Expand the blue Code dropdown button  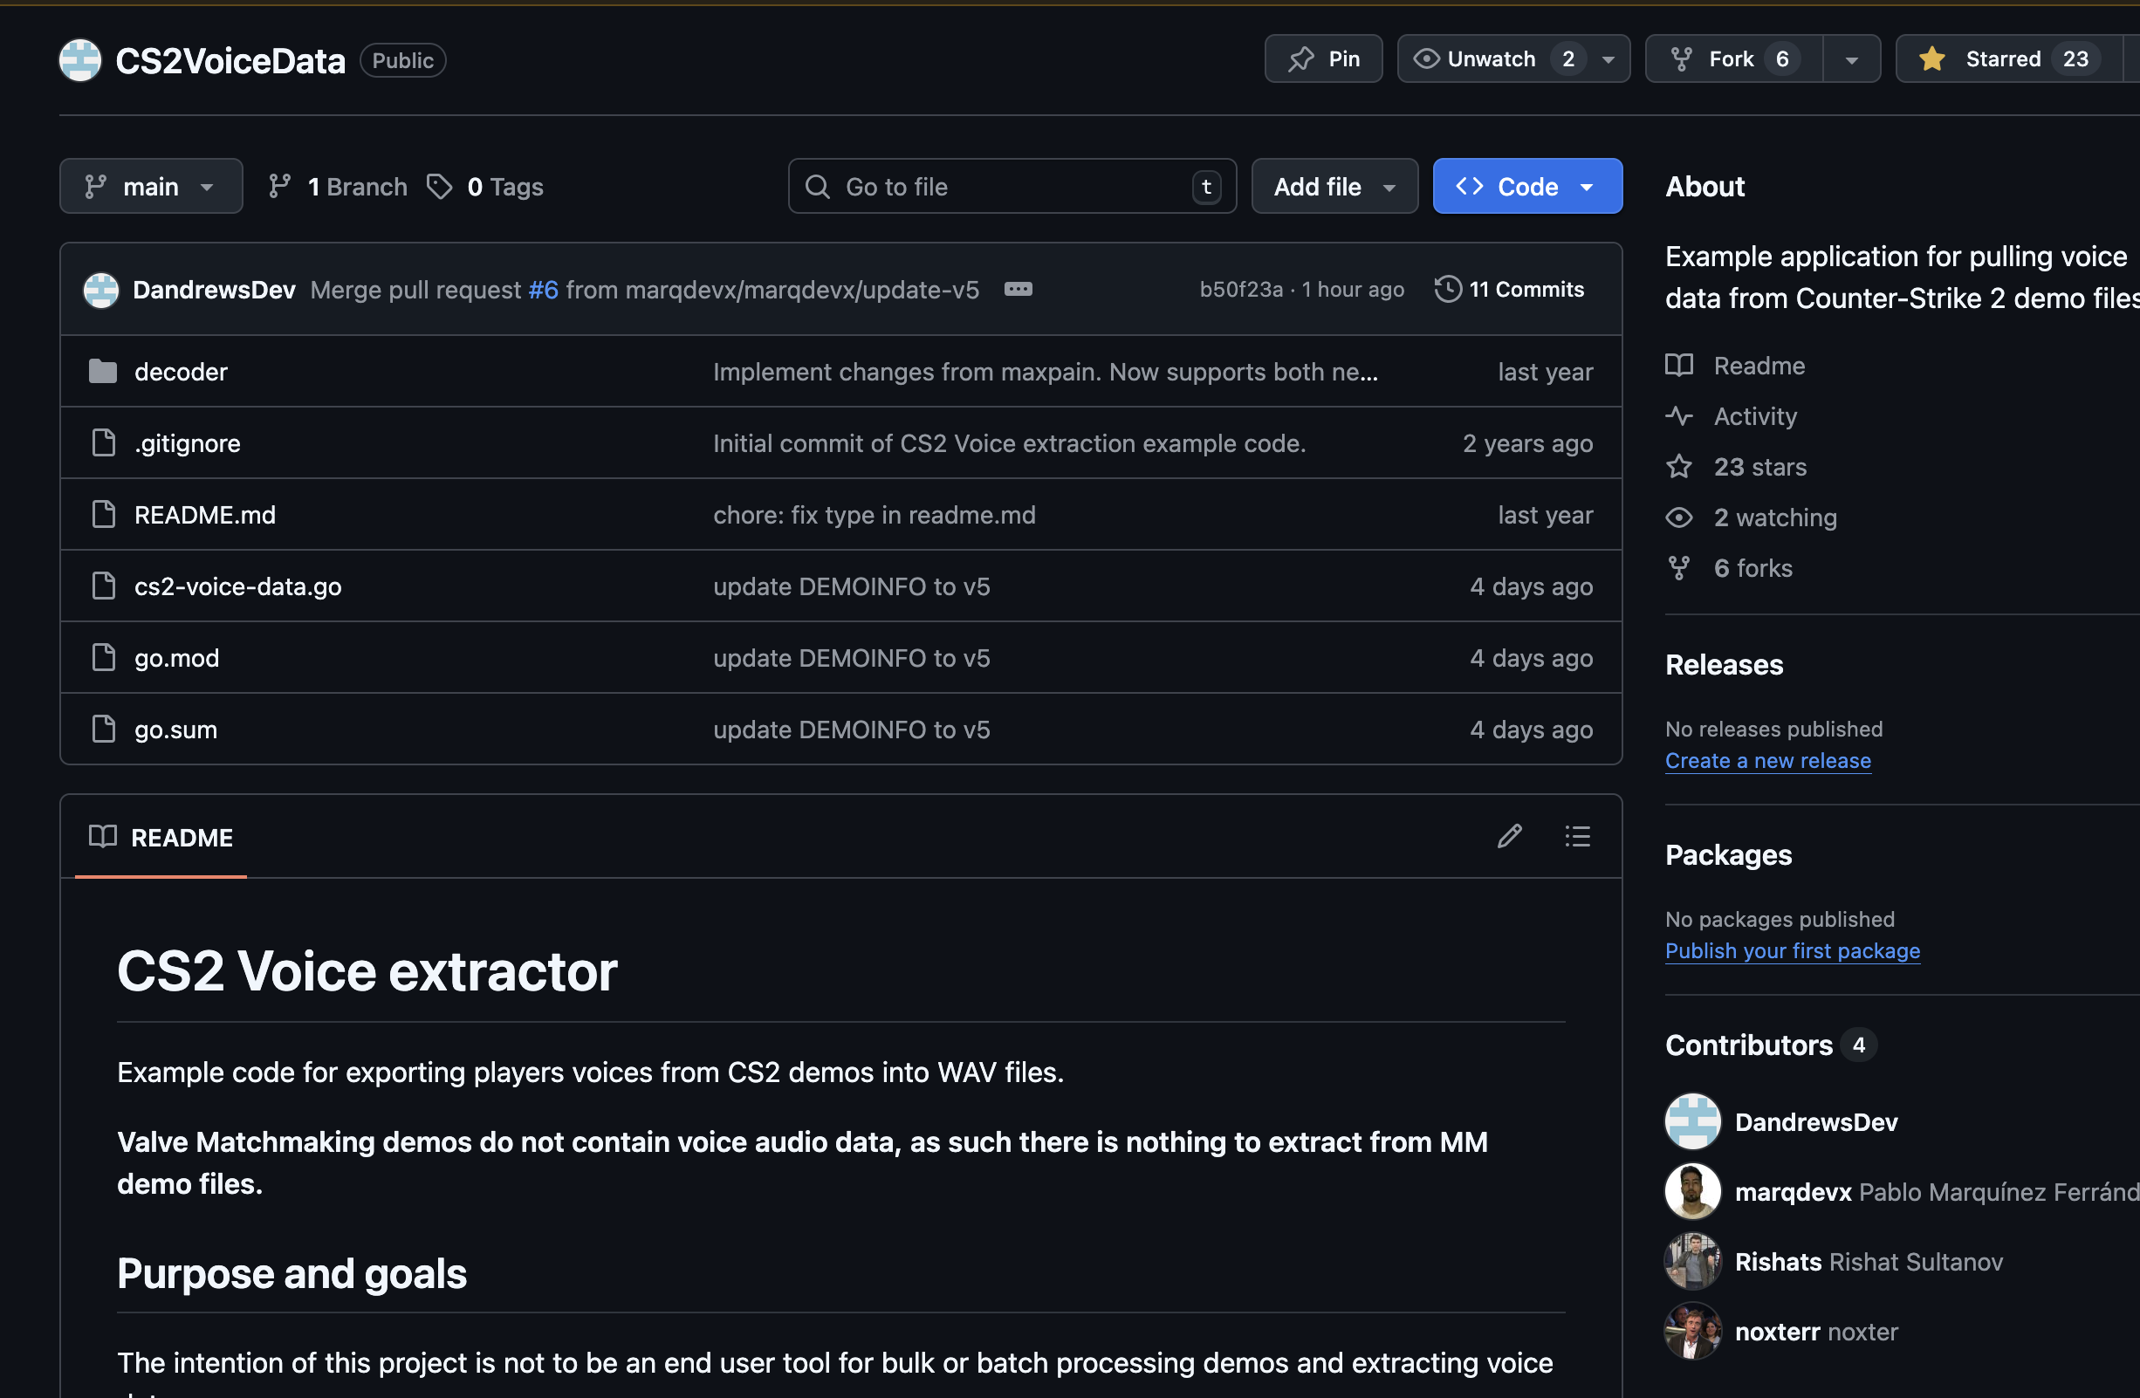(1526, 187)
